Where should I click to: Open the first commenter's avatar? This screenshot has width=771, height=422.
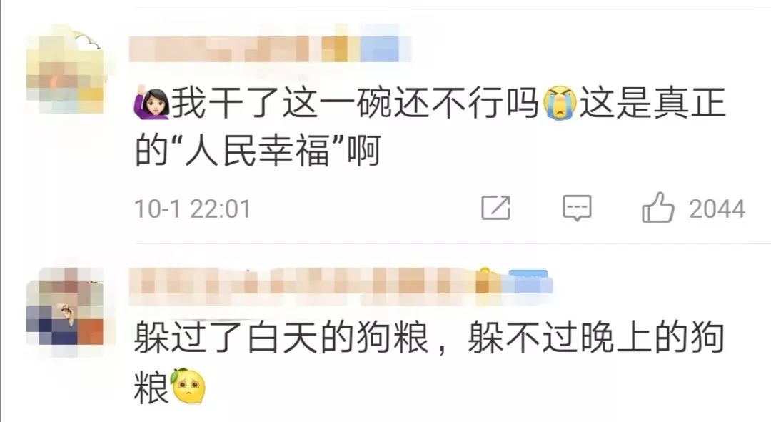point(64,69)
